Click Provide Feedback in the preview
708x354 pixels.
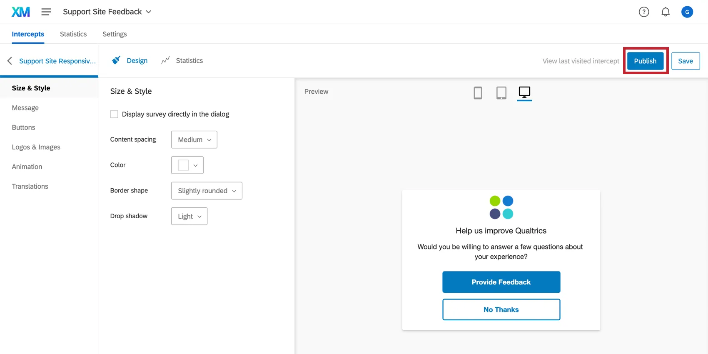coord(501,282)
